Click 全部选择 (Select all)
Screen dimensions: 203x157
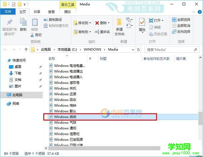(181, 20)
